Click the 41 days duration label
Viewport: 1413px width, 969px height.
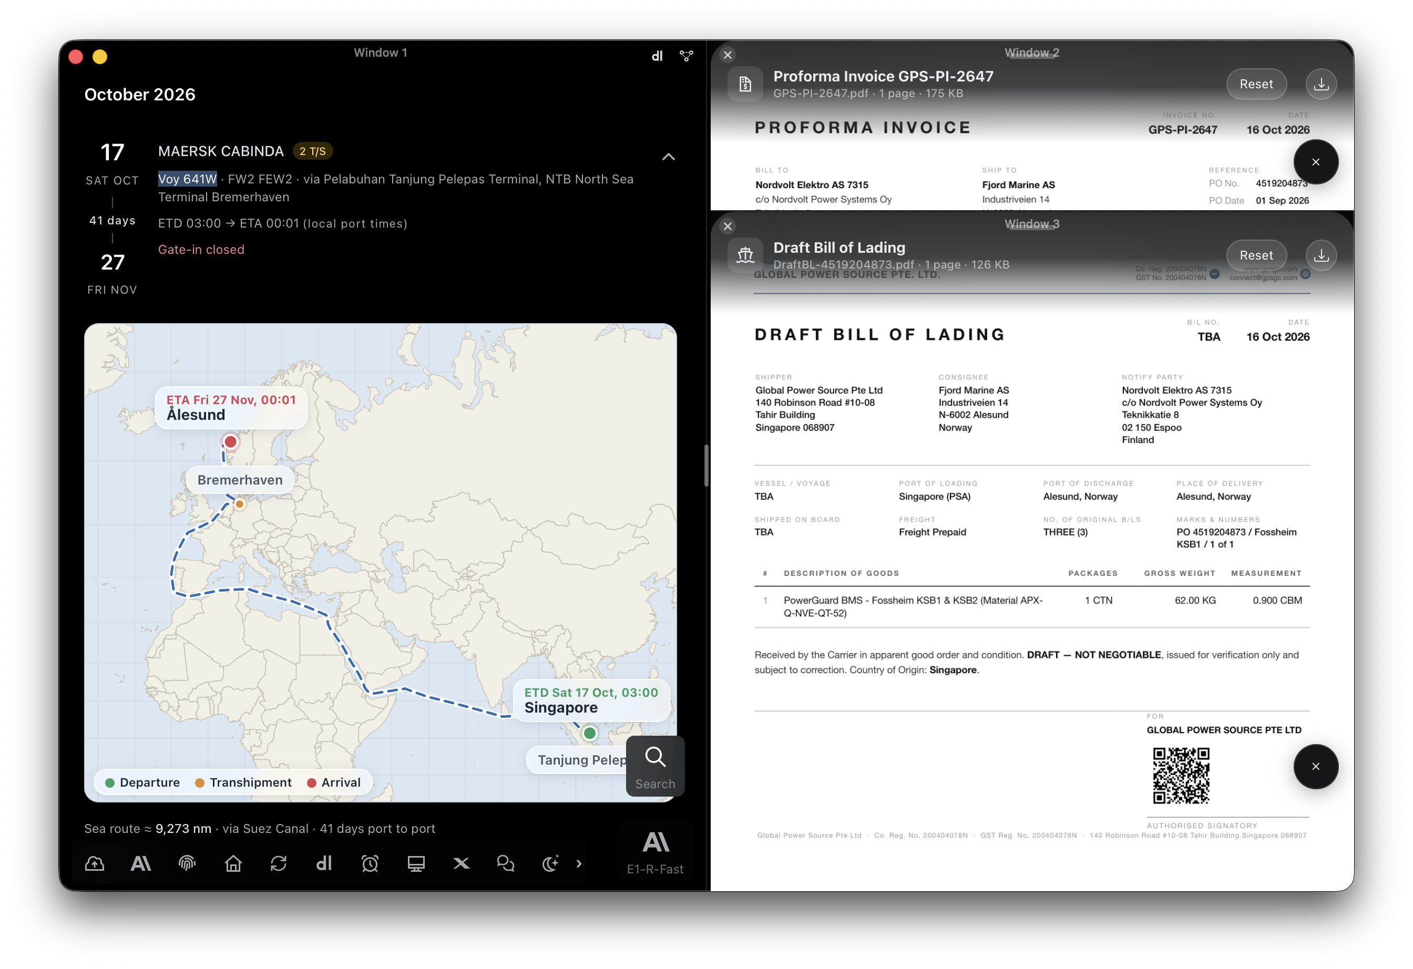[x=112, y=220]
